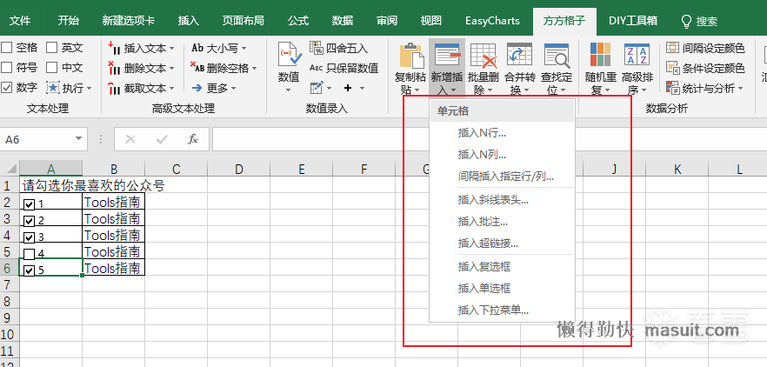Uncheck the 数字 checkbox
This screenshot has height=367, width=767.
pyautogui.click(x=7, y=88)
